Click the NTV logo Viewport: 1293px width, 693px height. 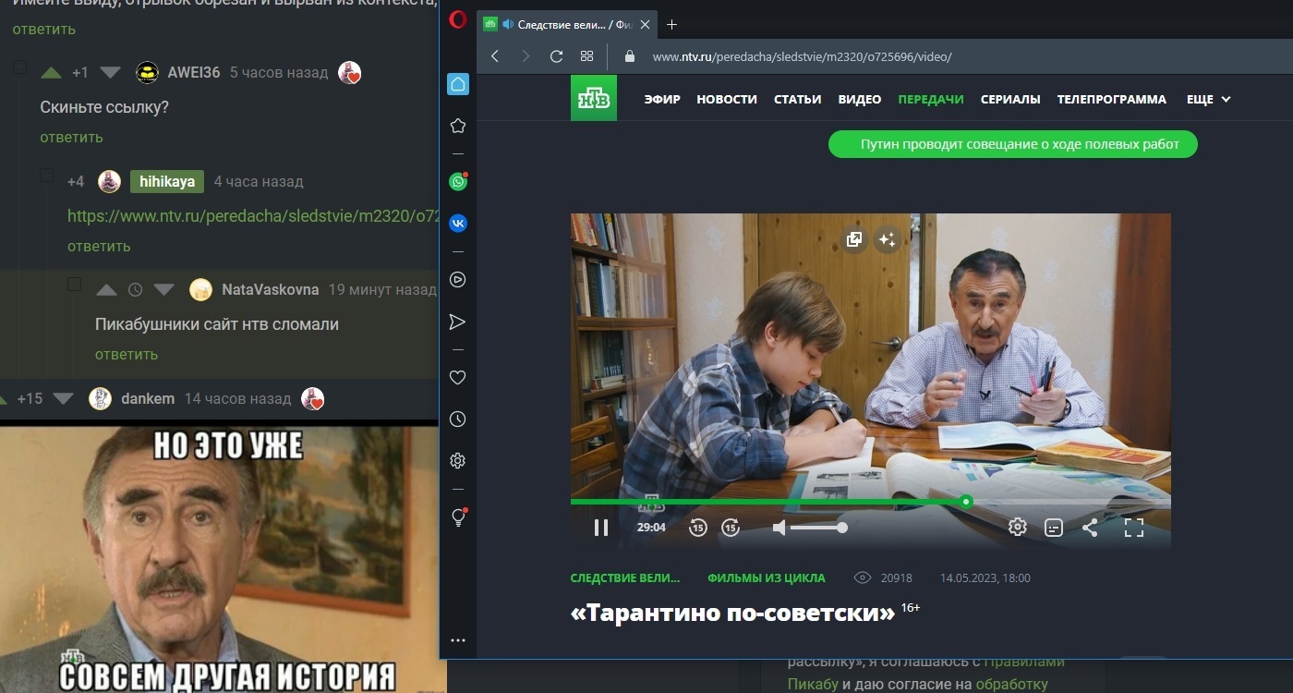coord(594,98)
